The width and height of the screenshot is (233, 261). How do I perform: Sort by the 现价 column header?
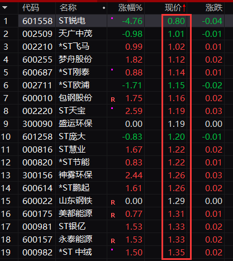[x=173, y=8]
